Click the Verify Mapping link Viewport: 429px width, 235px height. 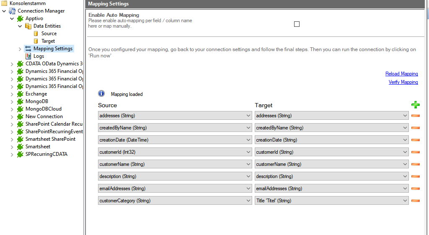click(x=403, y=82)
